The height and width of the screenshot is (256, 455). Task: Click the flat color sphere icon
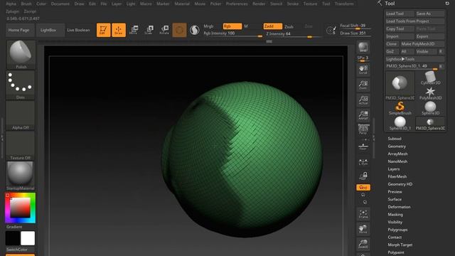click(194, 30)
